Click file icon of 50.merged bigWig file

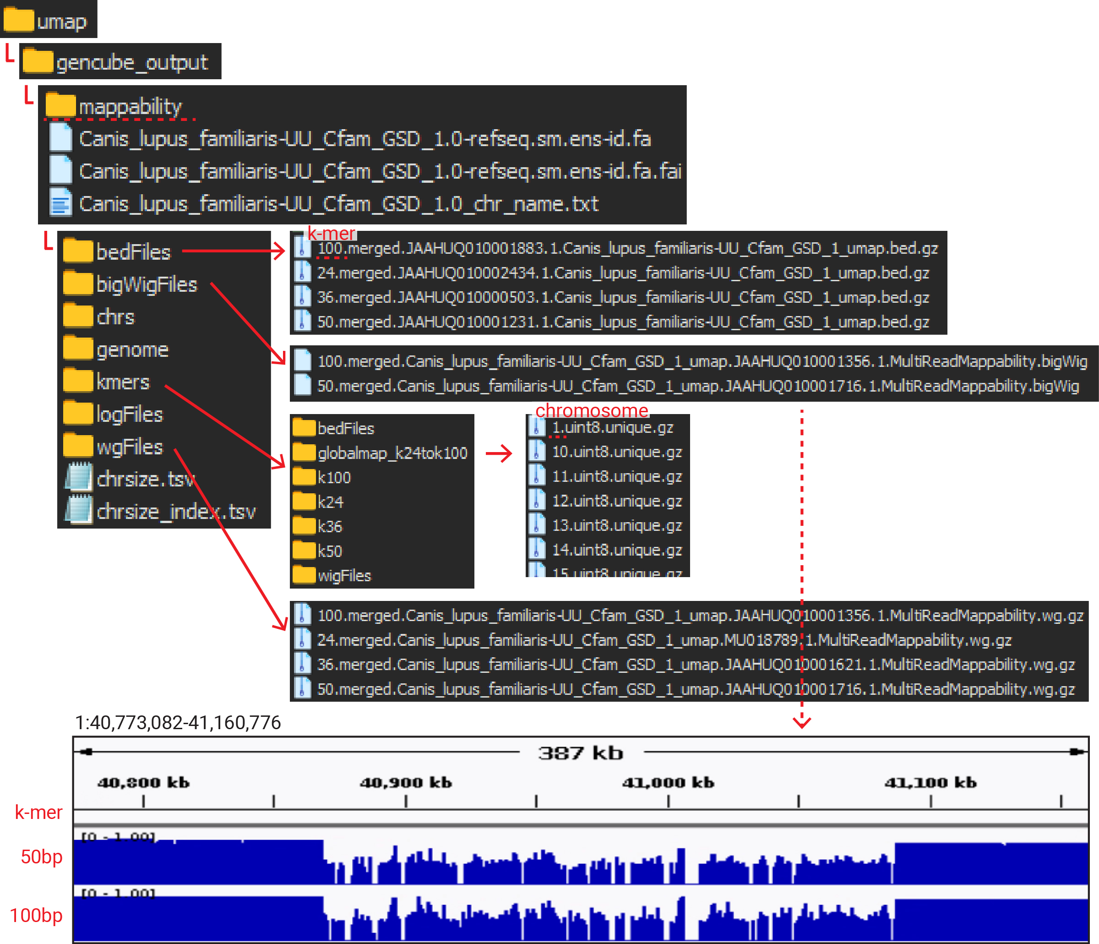(x=302, y=385)
